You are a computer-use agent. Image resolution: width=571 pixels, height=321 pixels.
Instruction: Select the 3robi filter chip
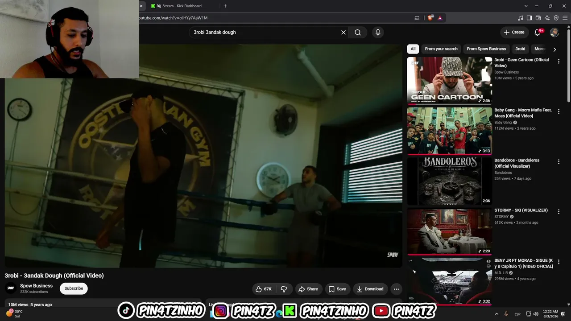click(x=520, y=49)
